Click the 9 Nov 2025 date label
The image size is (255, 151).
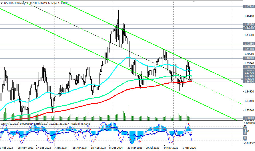[x=171, y=148]
